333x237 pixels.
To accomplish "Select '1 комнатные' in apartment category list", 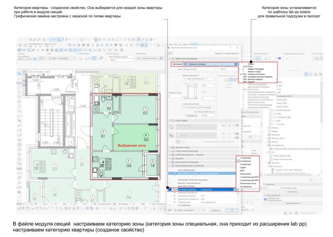I will point(246,158).
